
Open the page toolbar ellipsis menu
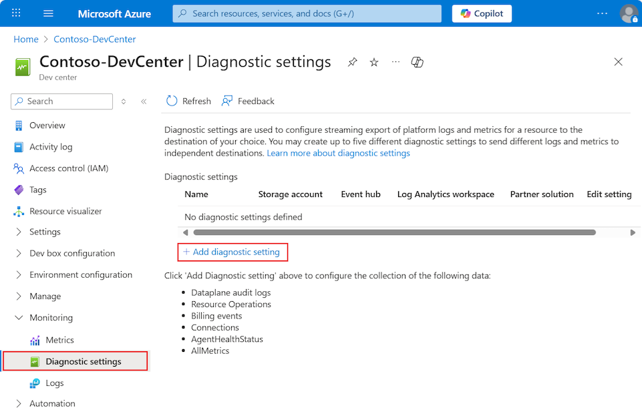coord(395,61)
